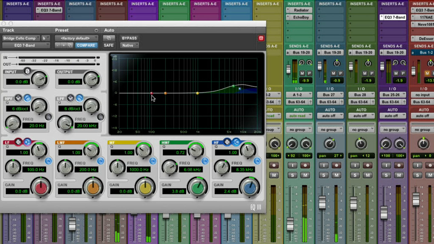Click the red plugin target button
This screenshot has height=244, width=434.
pos(261,38)
